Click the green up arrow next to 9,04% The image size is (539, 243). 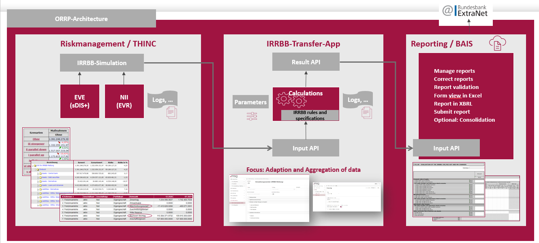tap(60, 148)
